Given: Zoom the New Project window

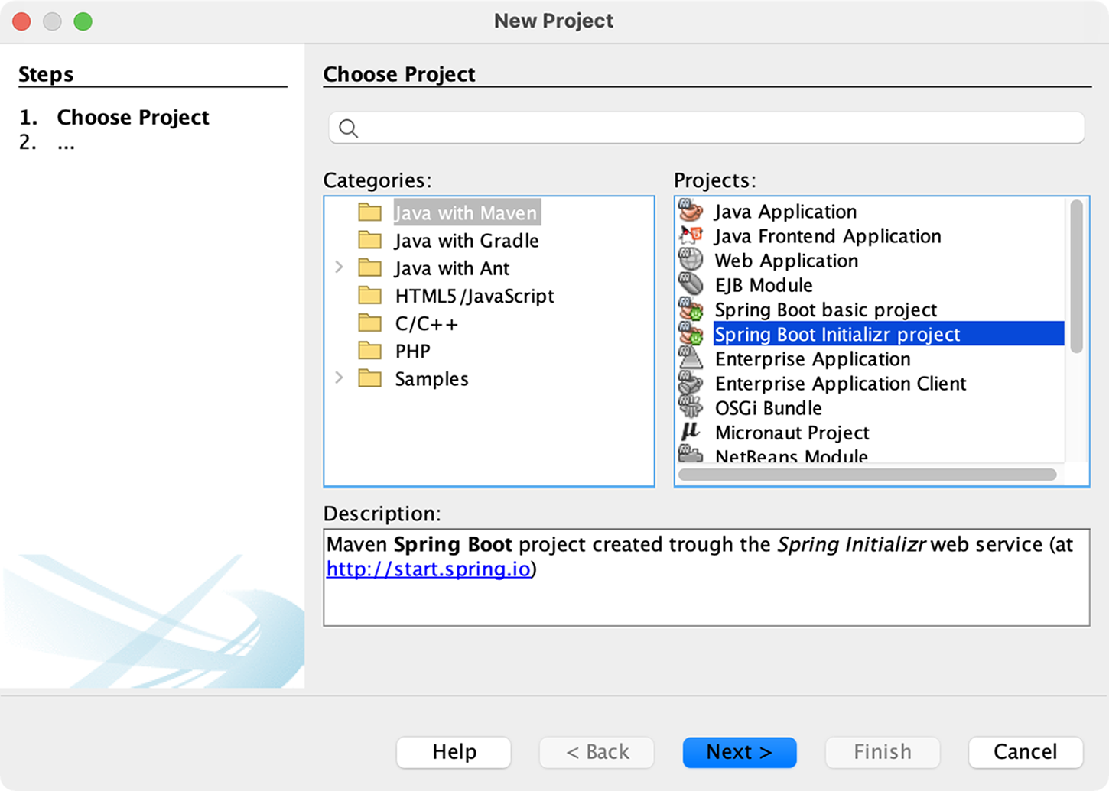Looking at the screenshot, I should [x=83, y=21].
